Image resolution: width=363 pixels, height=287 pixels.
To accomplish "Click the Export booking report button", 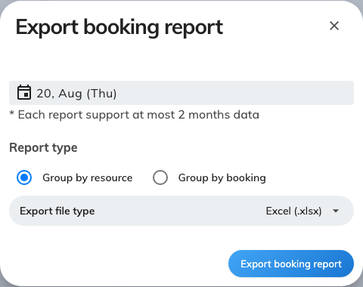I will (x=291, y=264).
